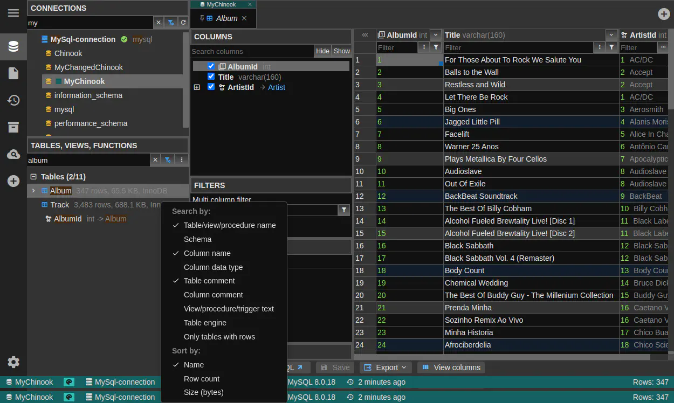Open the database connections sidebar icon
The height and width of the screenshot is (403, 674).
point(13,46)
